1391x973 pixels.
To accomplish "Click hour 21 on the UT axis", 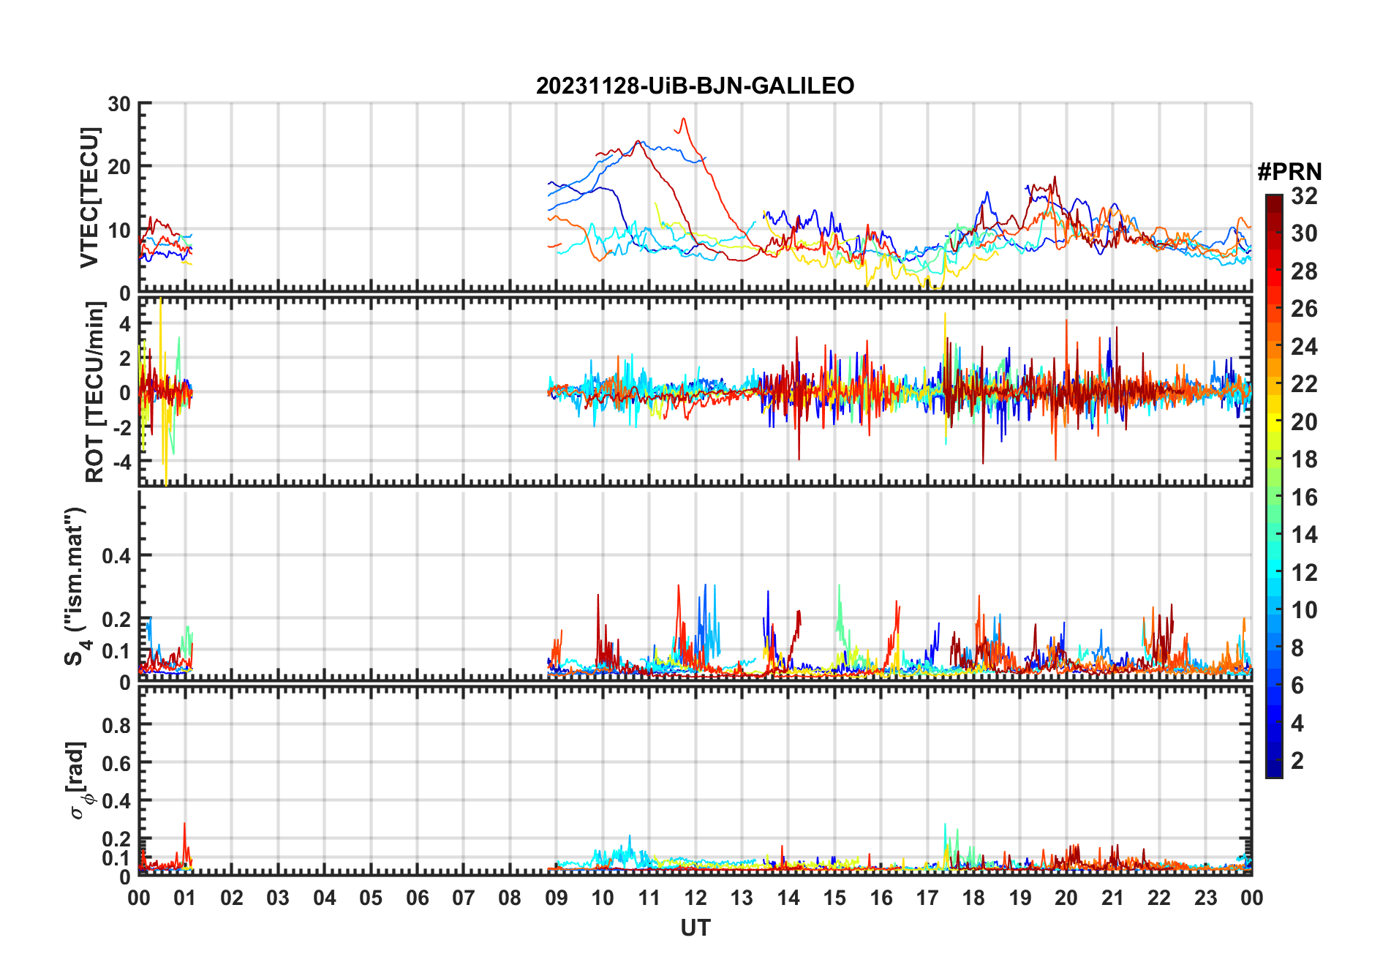I will click(1112, 898).
